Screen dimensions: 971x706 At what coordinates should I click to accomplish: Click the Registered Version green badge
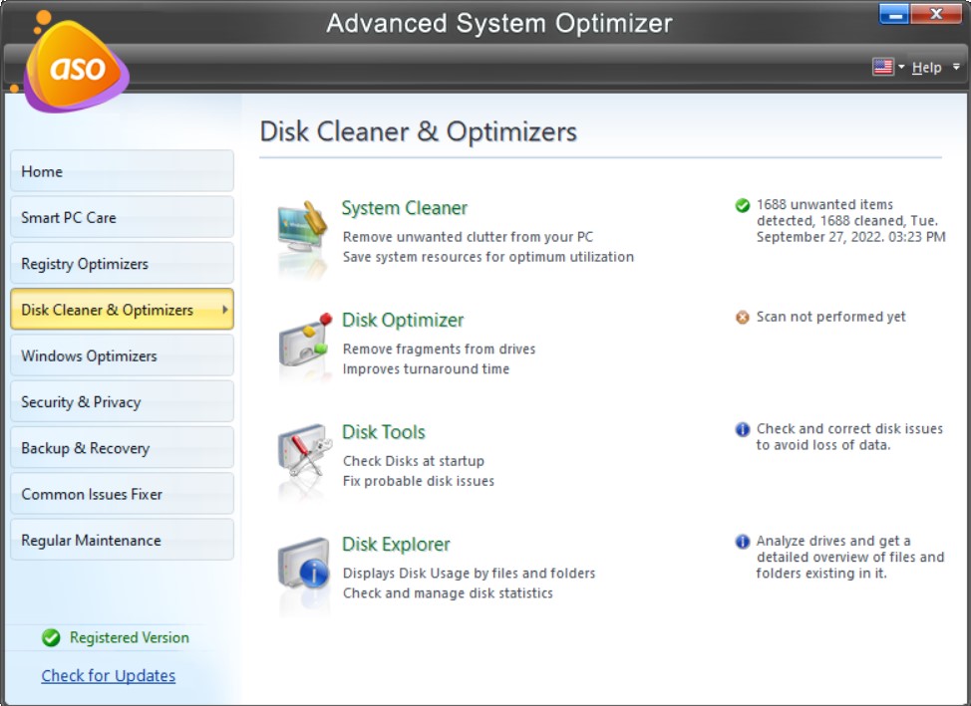(x=48, y=637)
